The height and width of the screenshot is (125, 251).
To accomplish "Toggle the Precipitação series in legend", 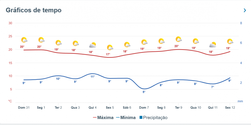I will point(153,118).
